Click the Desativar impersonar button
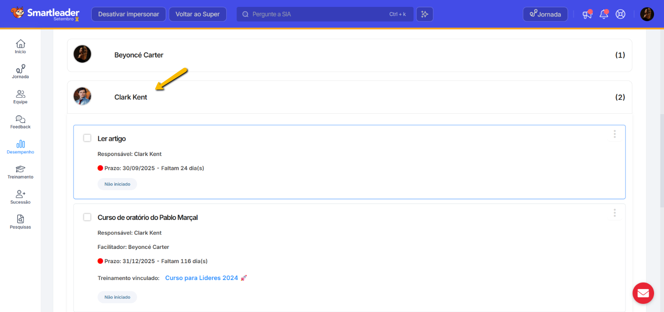The height and width of the screenshot is (312, 664). (x=128, y=14)
